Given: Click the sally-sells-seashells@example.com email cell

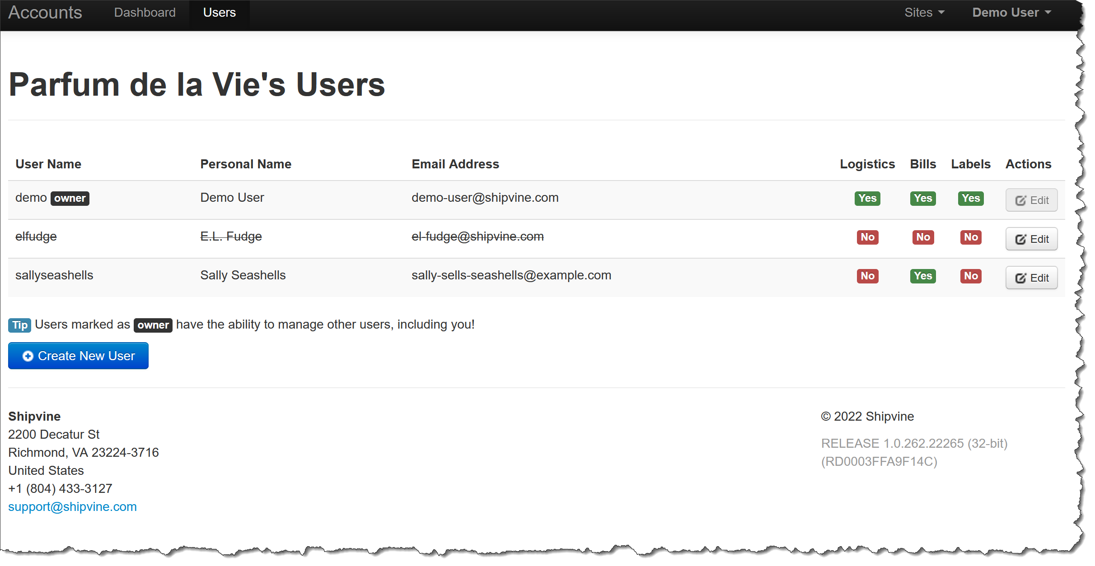Looking at the screenshot, I should (x=511, y=275).
